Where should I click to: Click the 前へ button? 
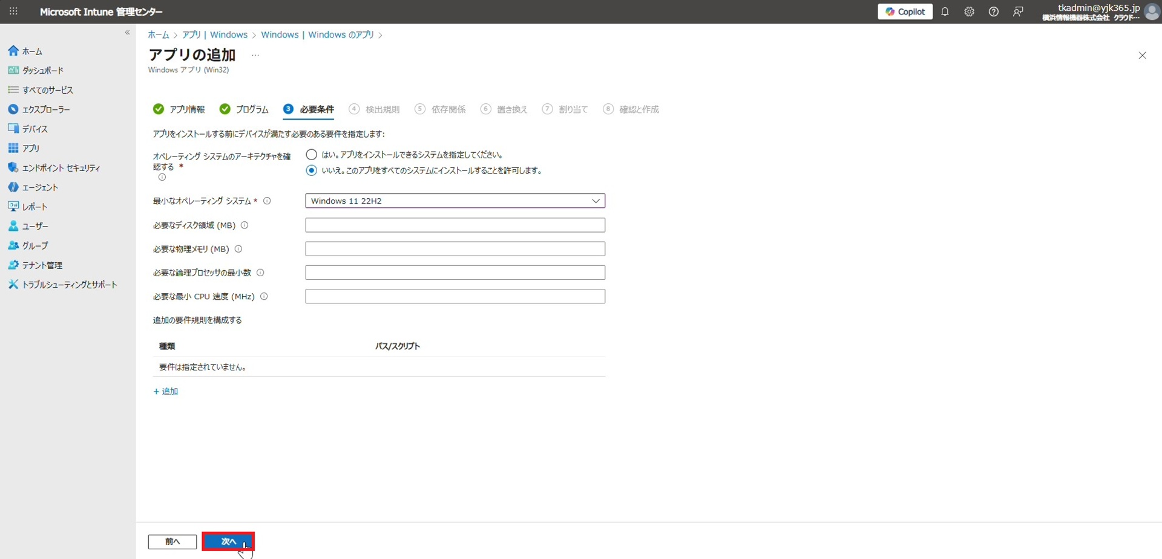(172, 541)
